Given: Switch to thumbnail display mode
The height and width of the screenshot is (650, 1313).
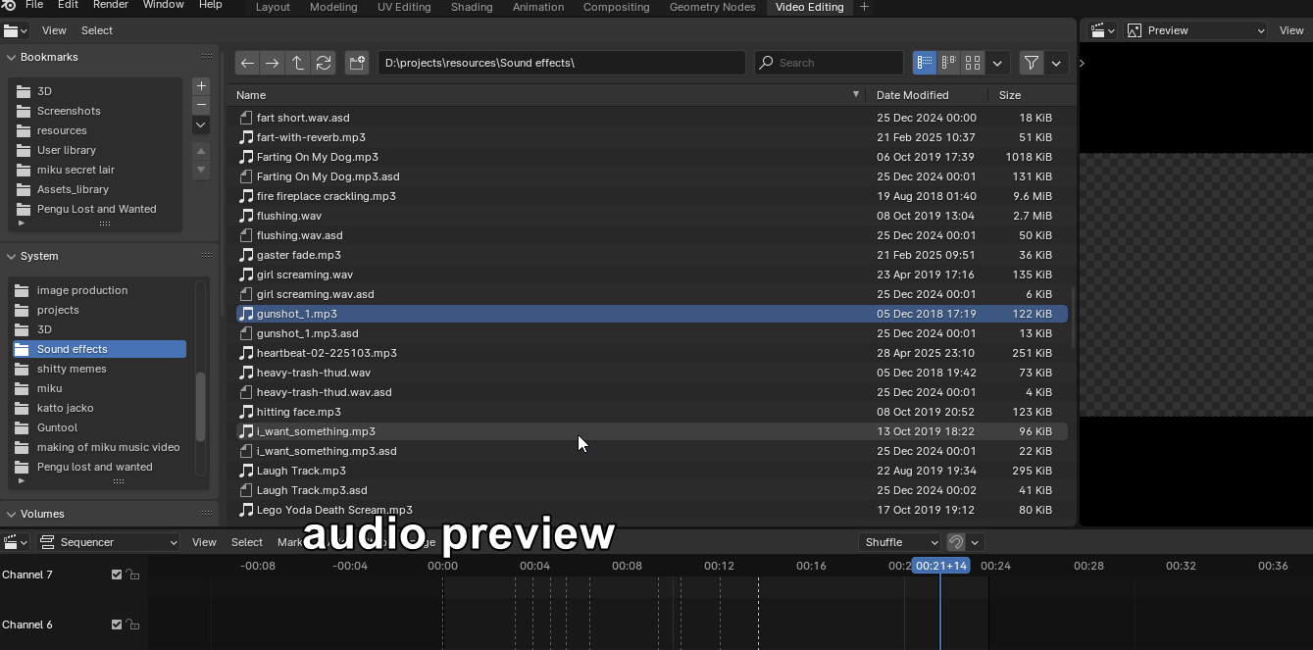Looking at the screenshot, I should 973,63.
